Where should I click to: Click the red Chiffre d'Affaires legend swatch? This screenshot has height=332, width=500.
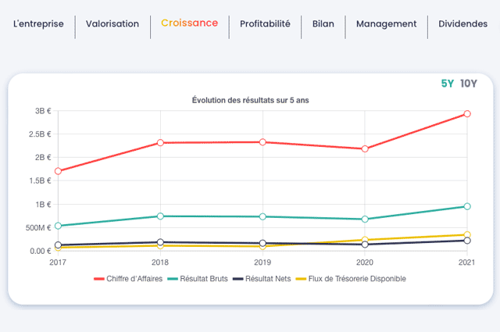99,279
